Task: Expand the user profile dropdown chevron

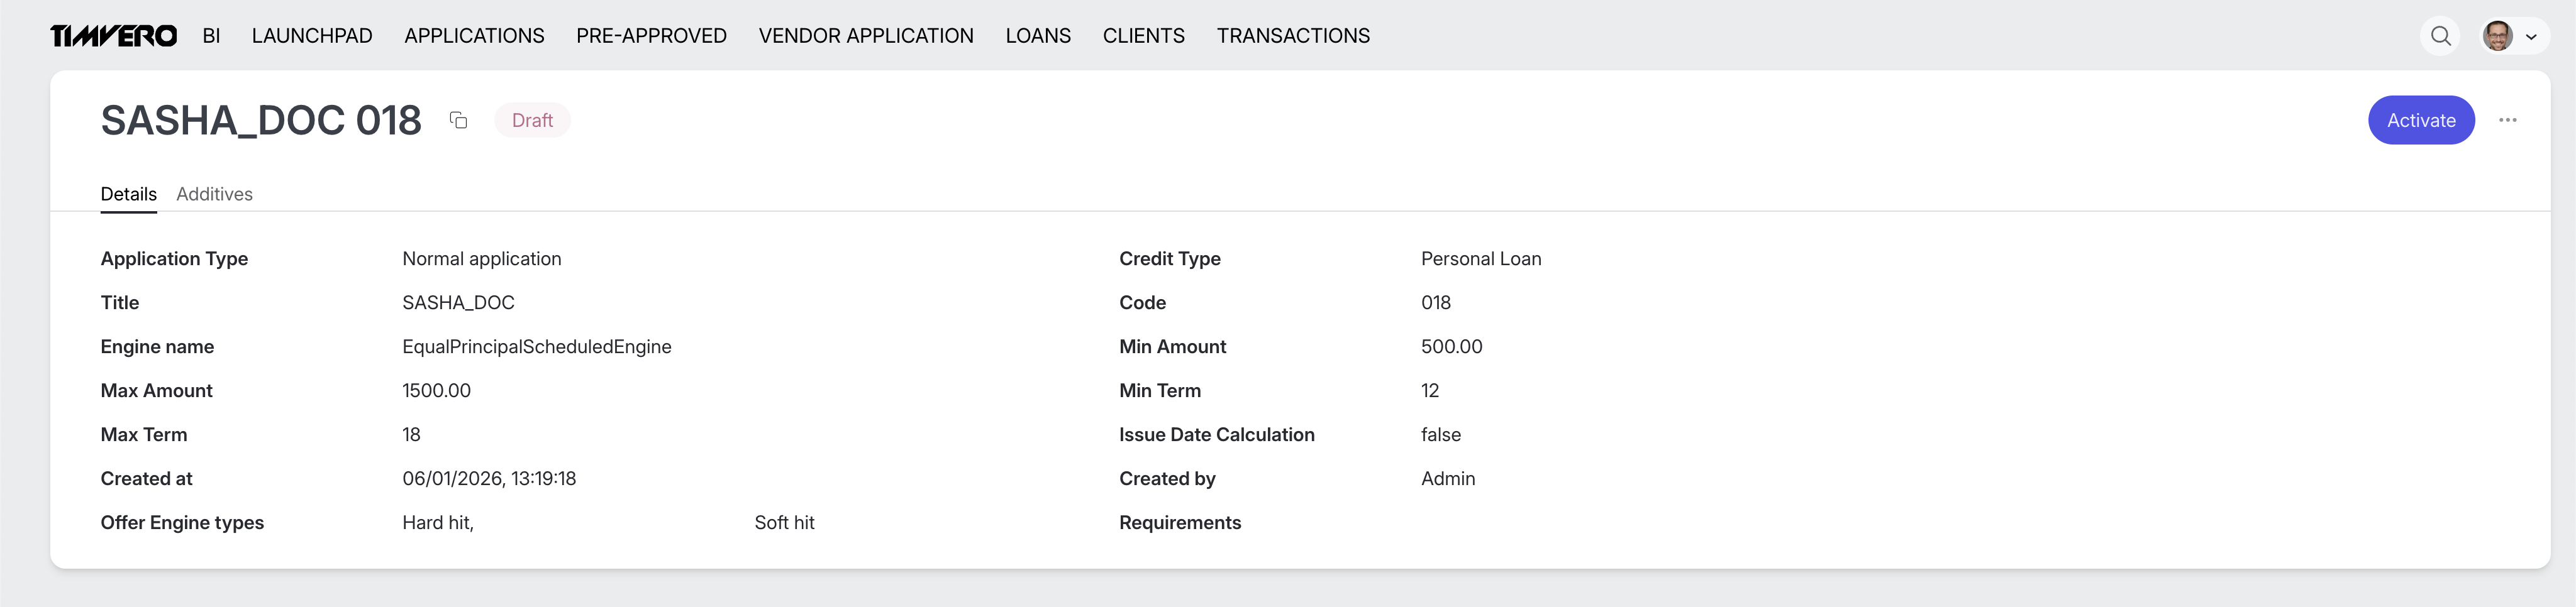Action: click(x=2531, y=37)
